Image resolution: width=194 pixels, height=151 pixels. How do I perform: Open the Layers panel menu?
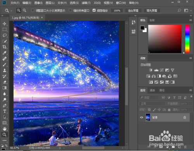(191, 90)
